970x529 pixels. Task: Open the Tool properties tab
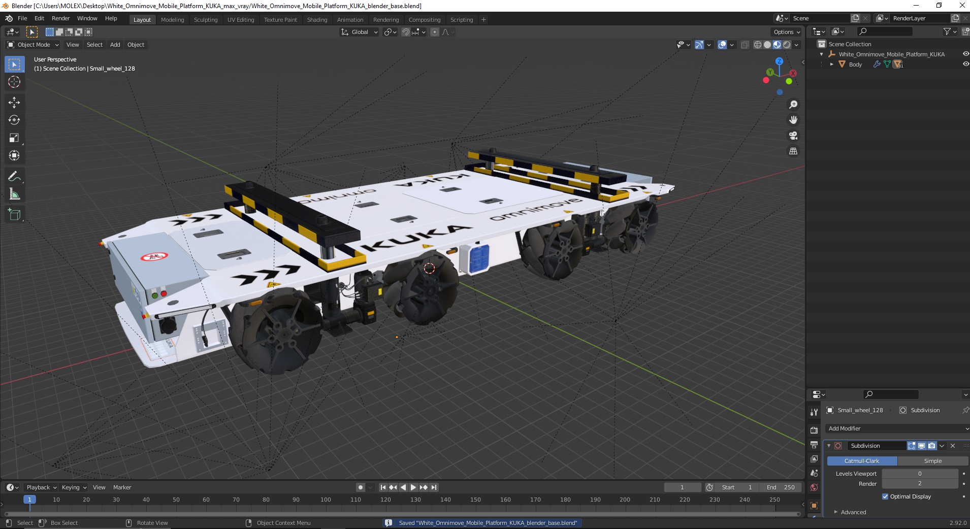tap(814, 412)
